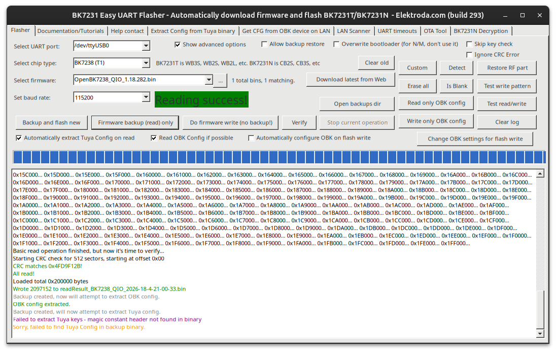Click Download latest from Web
Image resolution: width=556 pixels, height=352 pixels.
click(351, 80)
